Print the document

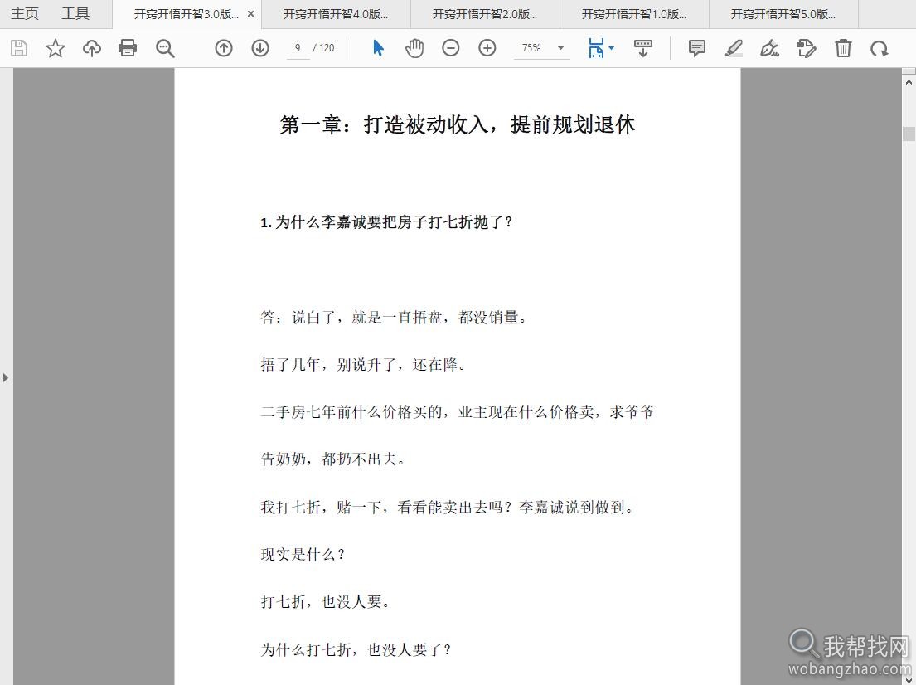click(x=128, y=48)
